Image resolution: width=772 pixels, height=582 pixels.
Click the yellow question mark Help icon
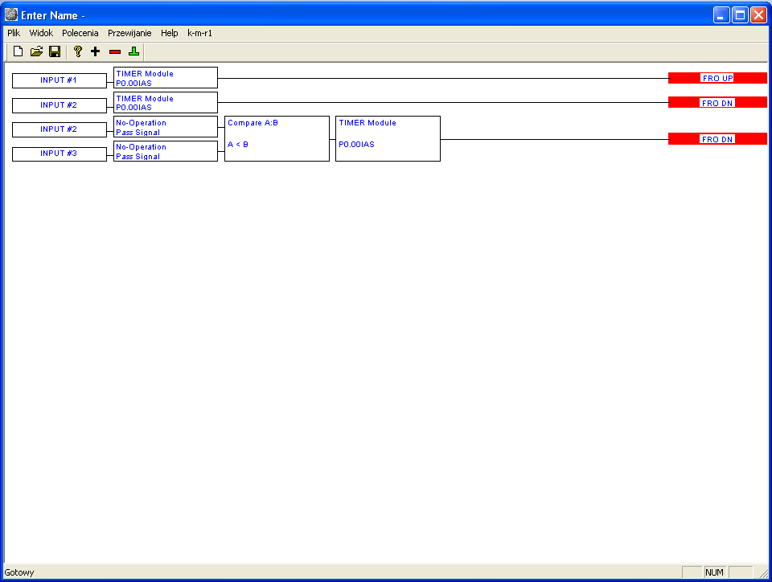[x=77, y=51]
